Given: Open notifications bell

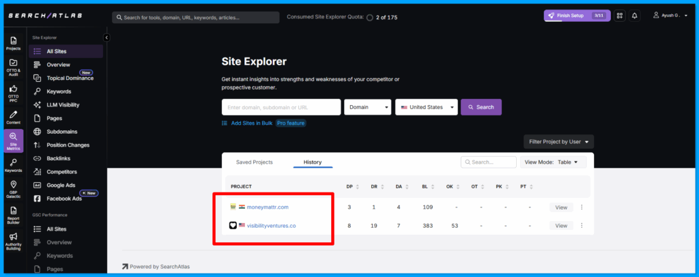Looking at the screenshot, I should tap(634, 16).
